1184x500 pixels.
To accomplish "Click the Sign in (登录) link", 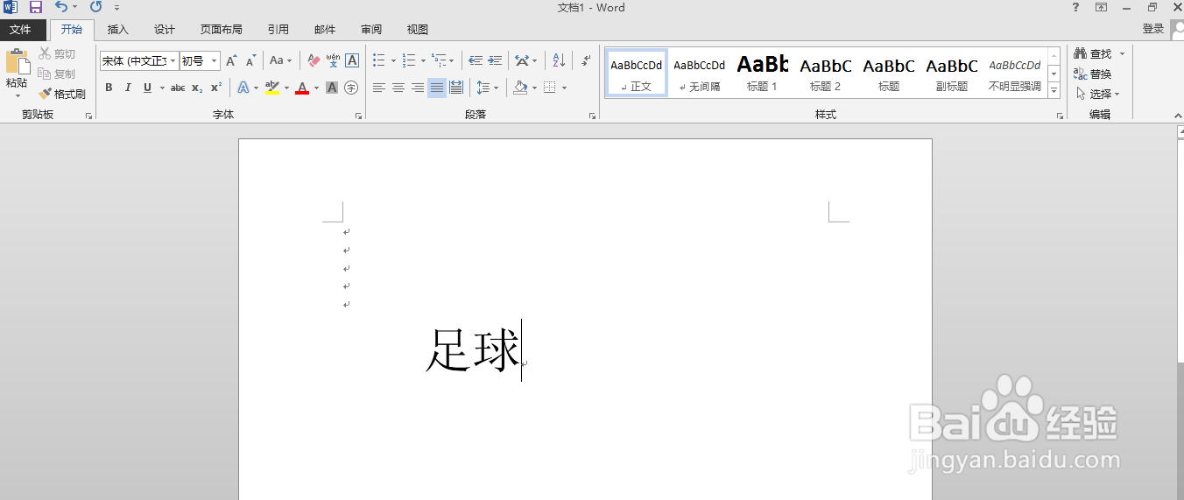I will tap(1153, 30).
